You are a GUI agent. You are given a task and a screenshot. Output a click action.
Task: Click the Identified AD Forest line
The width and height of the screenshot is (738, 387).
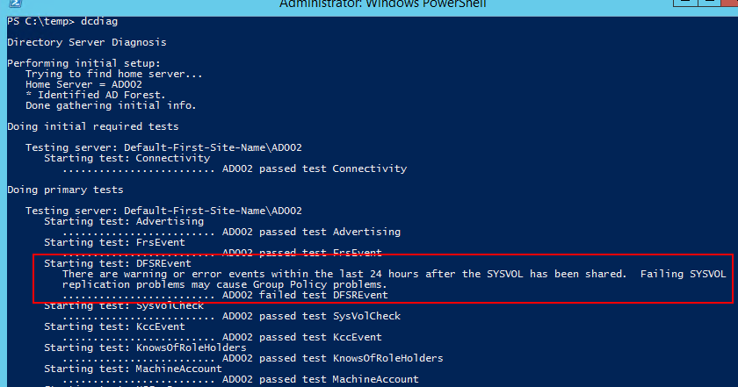click(x=96, y=95)
